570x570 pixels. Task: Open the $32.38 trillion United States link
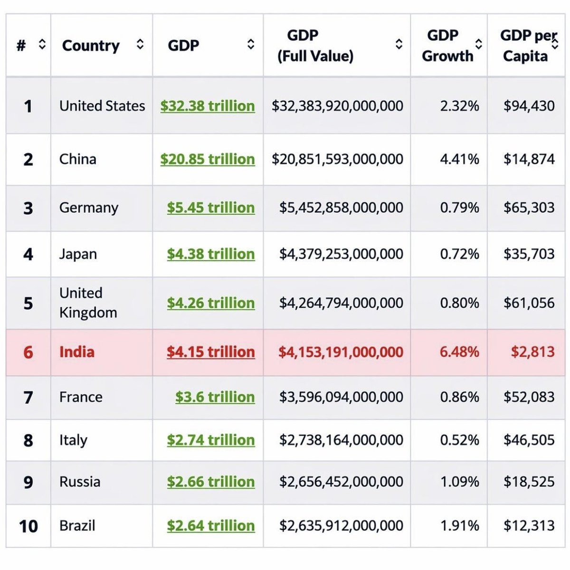click(x=208, y=106)
